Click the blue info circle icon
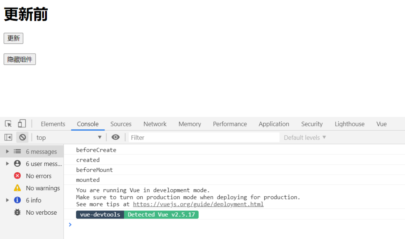 pos(17,200)
